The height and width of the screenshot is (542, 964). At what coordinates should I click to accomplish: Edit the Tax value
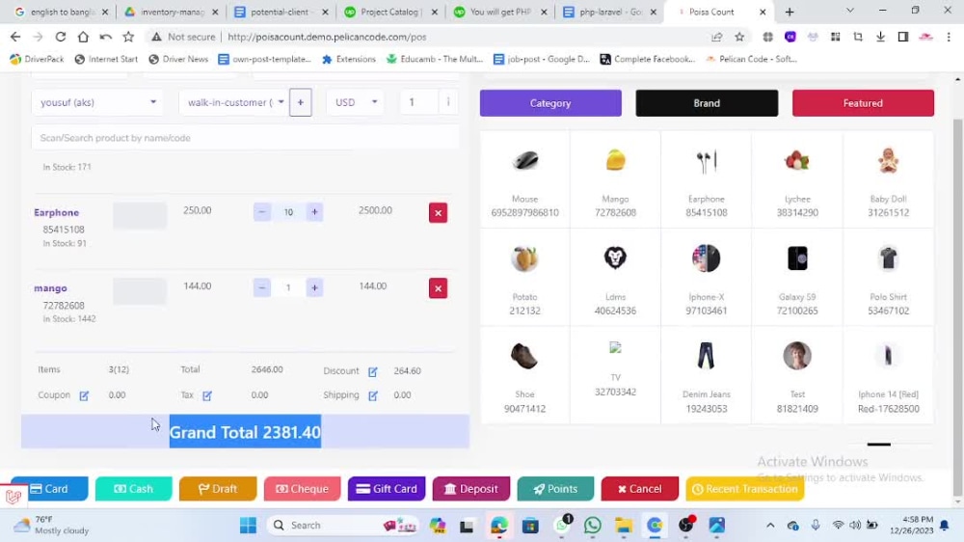[207, 395]
